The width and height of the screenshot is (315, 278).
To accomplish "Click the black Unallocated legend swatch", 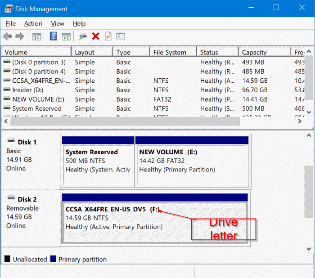I will pos(7,259).
